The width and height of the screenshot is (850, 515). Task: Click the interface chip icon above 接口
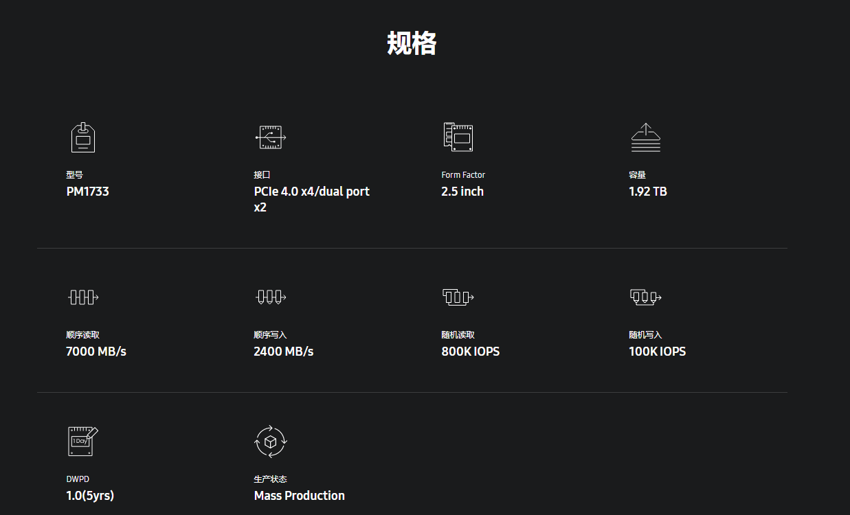[x=271, y=137]
